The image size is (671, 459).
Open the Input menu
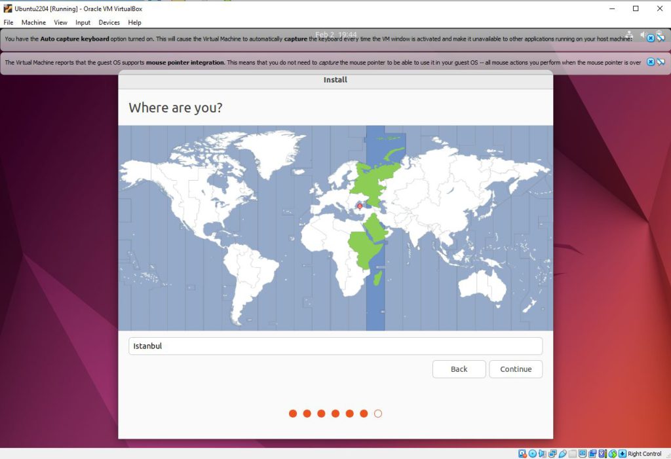pos(83,22)
